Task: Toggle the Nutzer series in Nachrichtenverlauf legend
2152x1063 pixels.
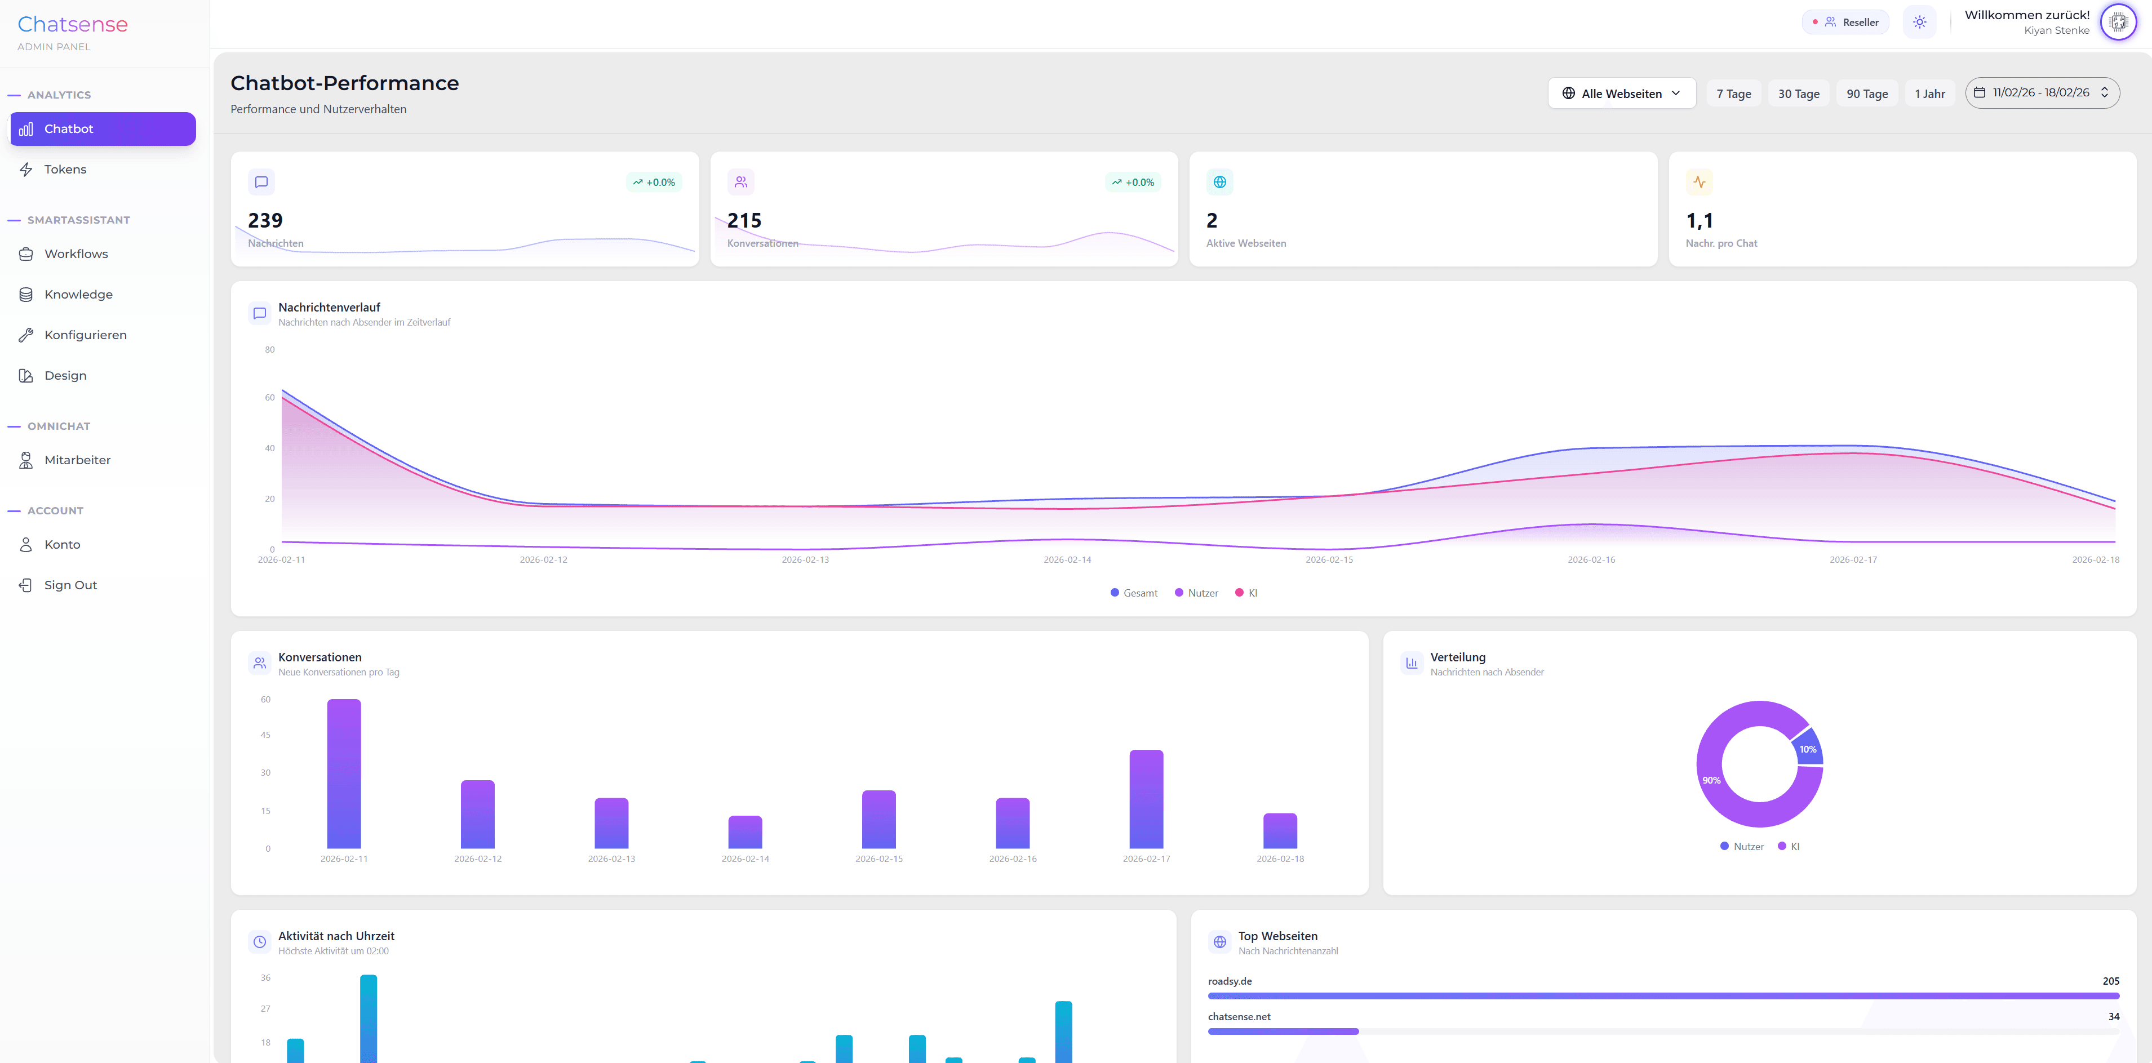Action: tap(1196, 592)
